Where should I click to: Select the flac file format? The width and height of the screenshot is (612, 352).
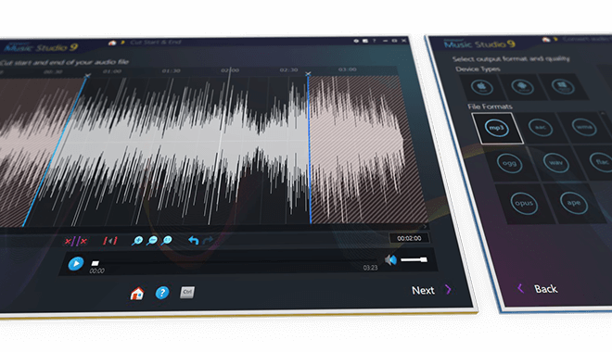(602, 161)
